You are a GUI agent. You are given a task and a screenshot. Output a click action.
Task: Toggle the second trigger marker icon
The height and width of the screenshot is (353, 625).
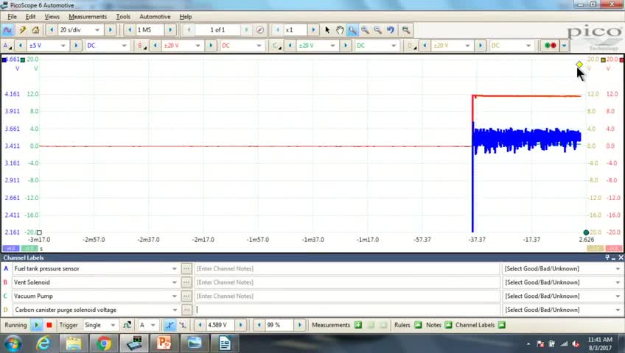pyautogui.click(x=182, y=325)
